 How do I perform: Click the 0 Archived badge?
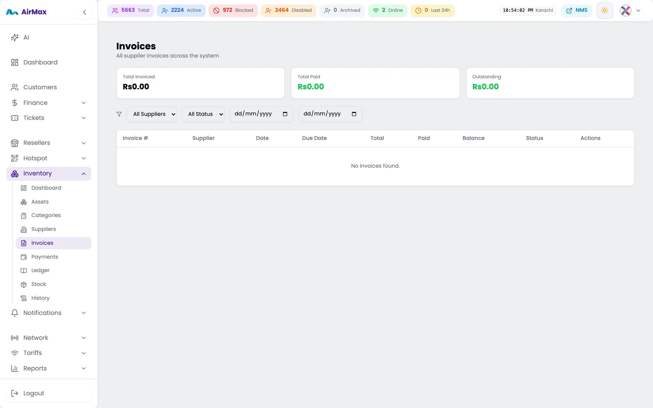(x=342, y=10)
